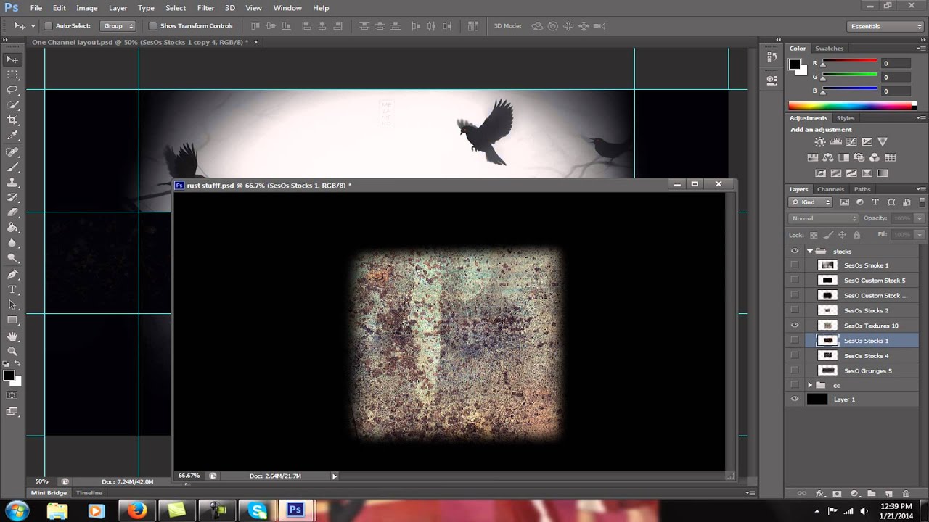Hide Layer 1 visibility eye
Viewport: 929px width, 522px height.
click(x=795, y=399)
